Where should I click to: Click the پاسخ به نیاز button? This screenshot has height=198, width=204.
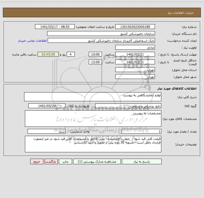[x=142, y=161]
